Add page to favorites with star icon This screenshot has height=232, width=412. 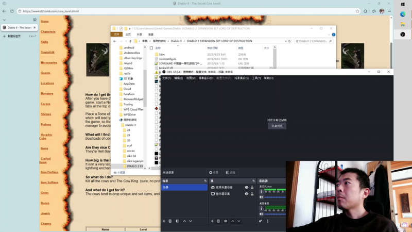[357, 11]
